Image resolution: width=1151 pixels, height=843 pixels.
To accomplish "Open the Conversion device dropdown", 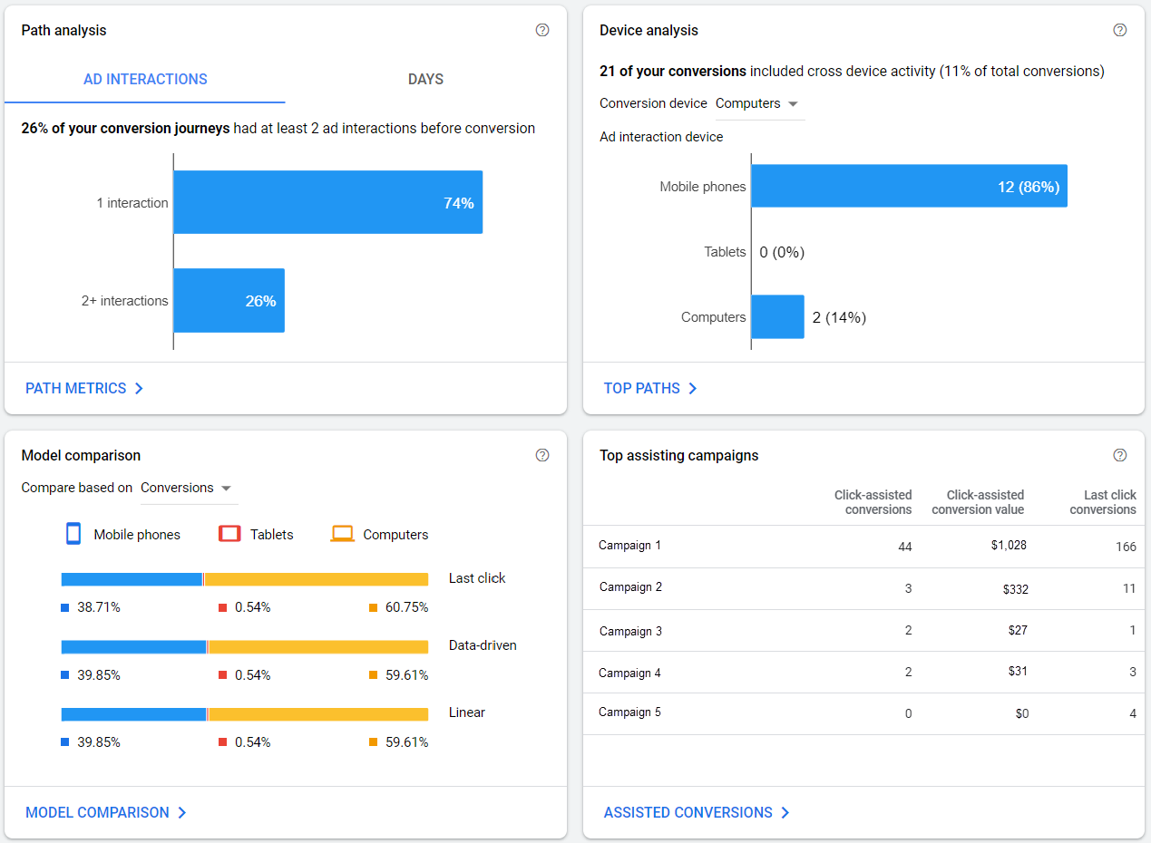I will 759,103.
